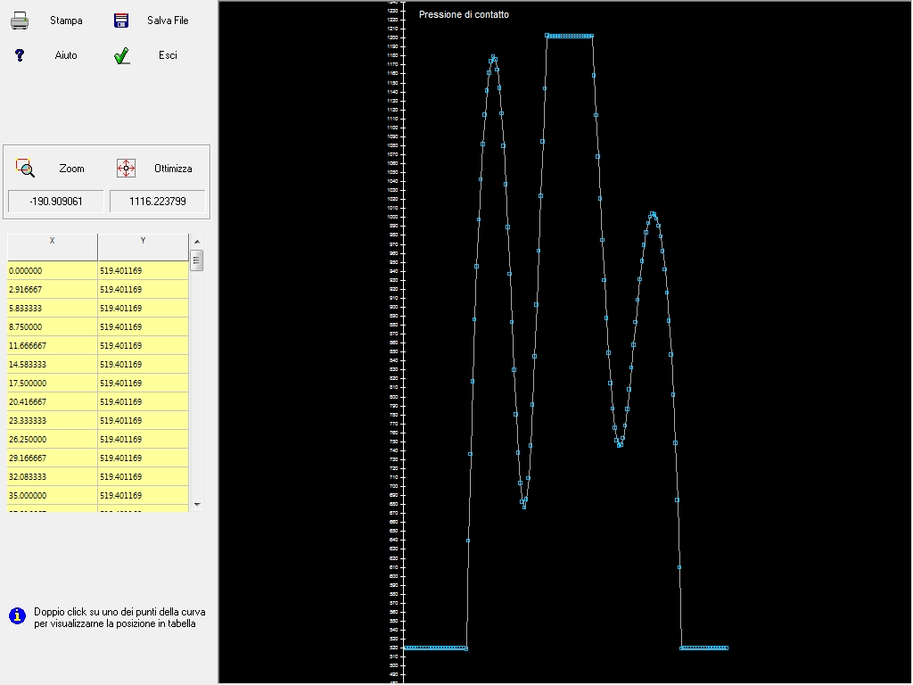Select the X cell 14.583333
Screen dimensions: 913x685
(53, 364)
